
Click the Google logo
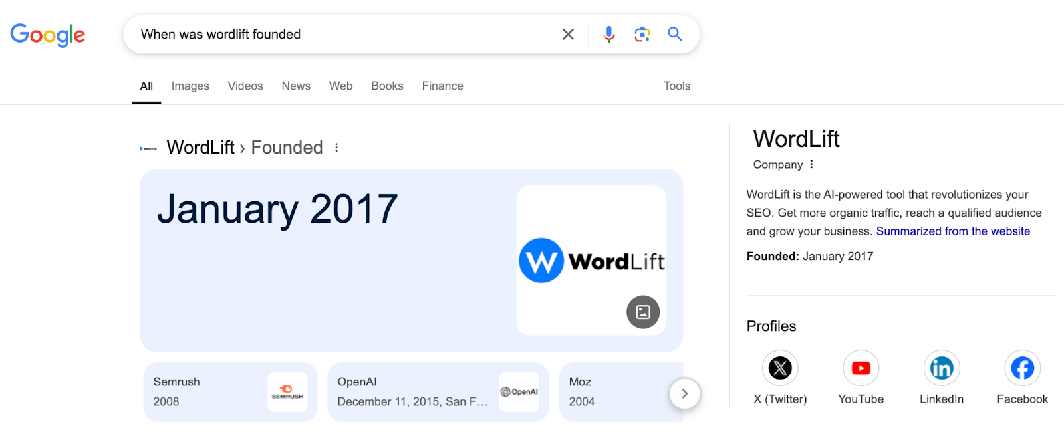47,35
